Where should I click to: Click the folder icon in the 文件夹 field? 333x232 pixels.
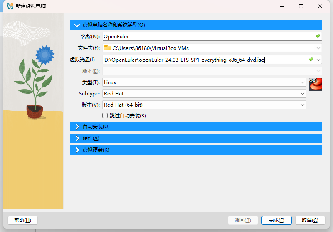108,48
